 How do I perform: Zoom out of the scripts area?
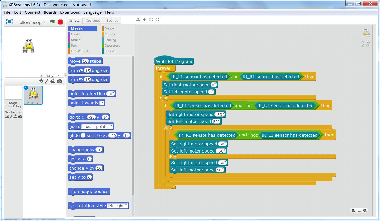click(x=353, y=210)
